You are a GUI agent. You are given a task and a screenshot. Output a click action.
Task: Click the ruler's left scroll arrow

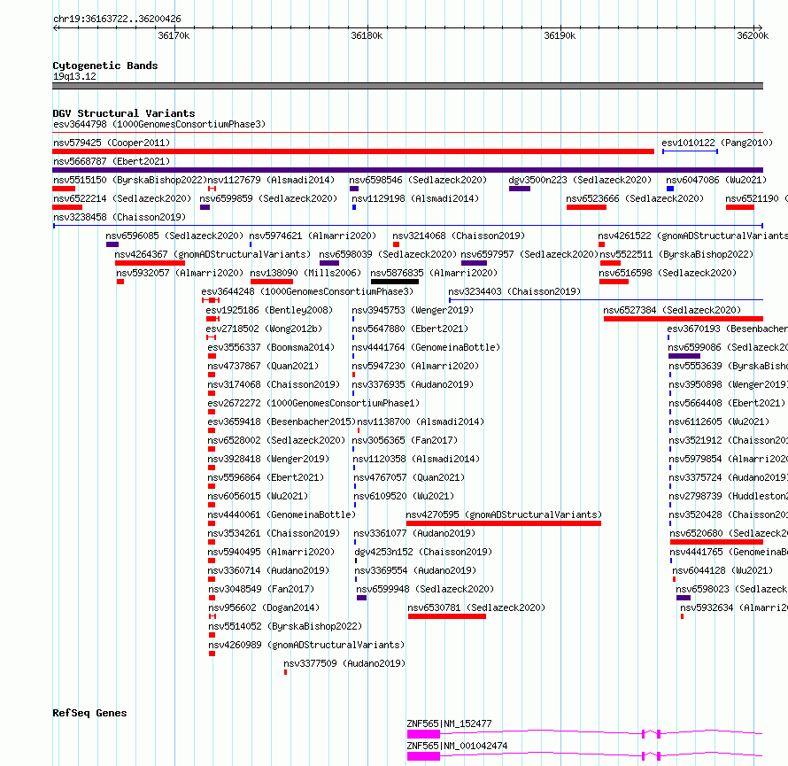tap(56, 28)
